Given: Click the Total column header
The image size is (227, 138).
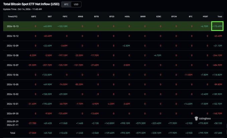Looking at the screenshot, I should (220, 16).
